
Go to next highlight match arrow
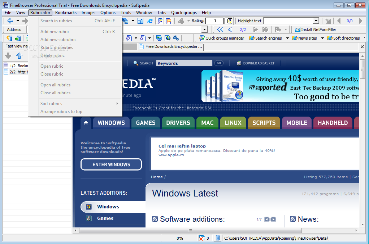(x=360, y=21)
